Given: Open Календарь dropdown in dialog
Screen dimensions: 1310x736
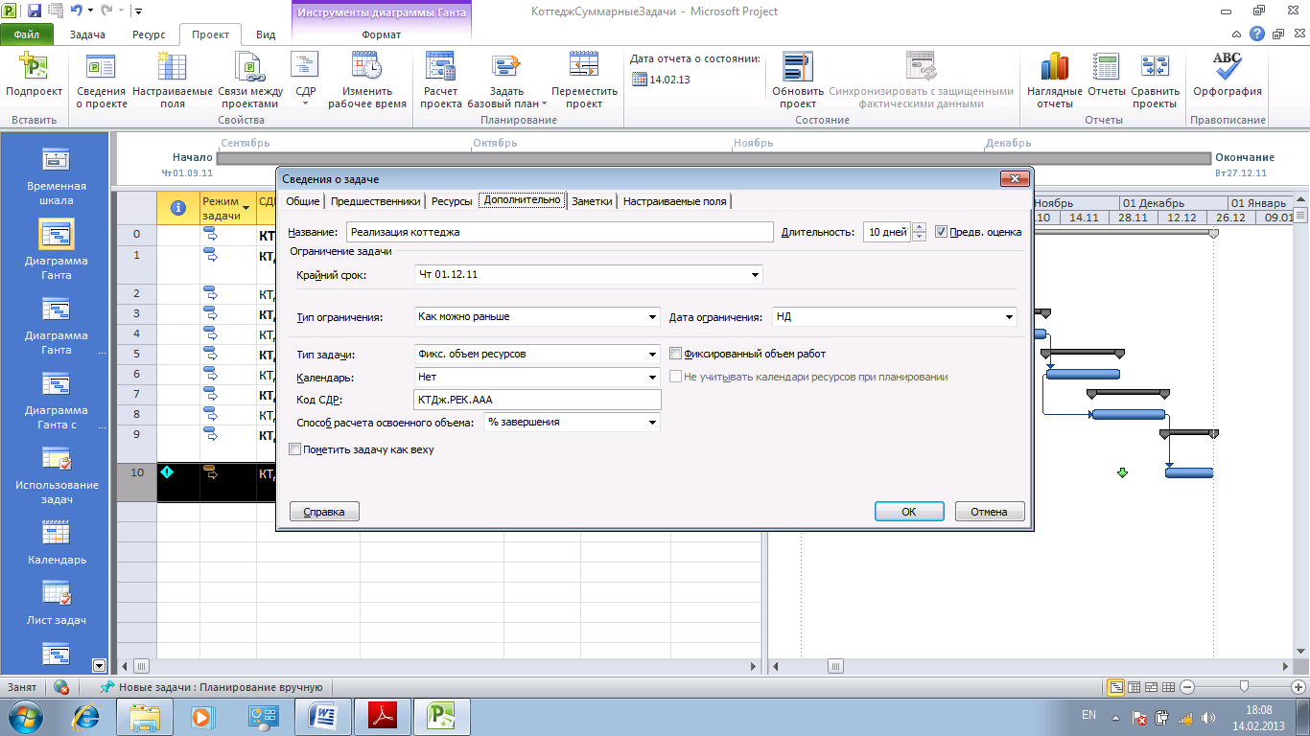Looking at the screenshot, I should 652,377.
